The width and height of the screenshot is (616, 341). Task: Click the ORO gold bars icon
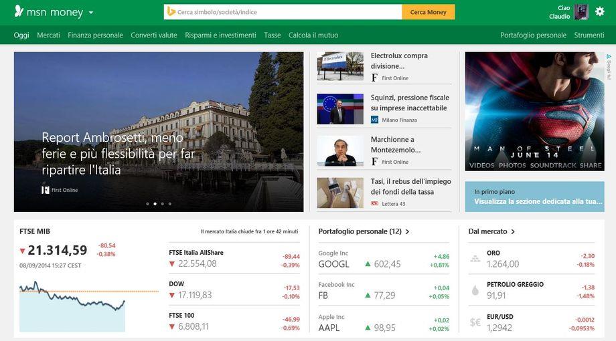pos(475,259)
